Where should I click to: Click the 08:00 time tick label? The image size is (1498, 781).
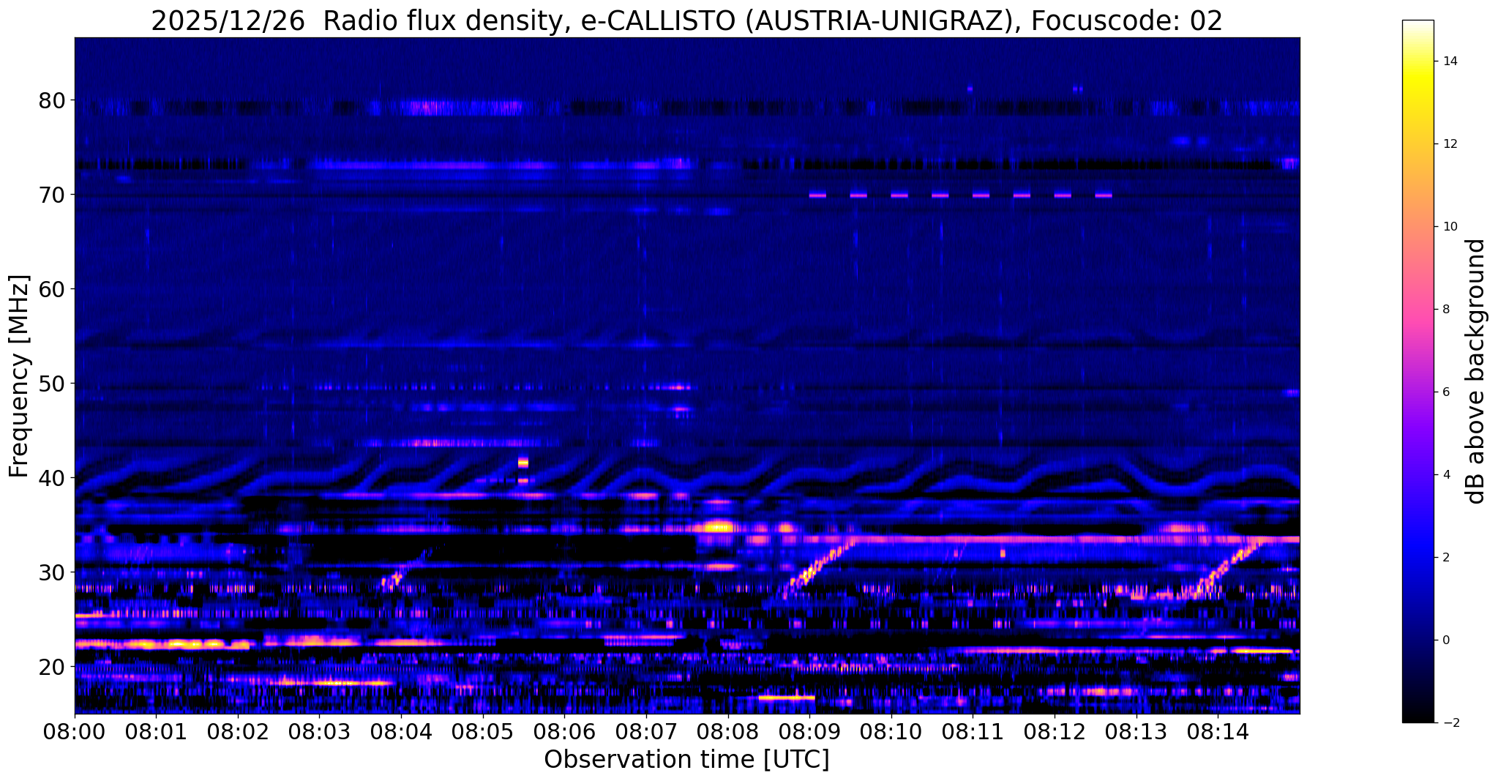tap(75, 730)
